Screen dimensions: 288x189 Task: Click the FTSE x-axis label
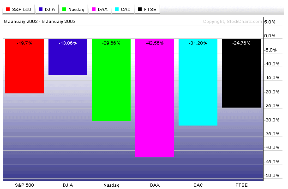pos(241,185)
